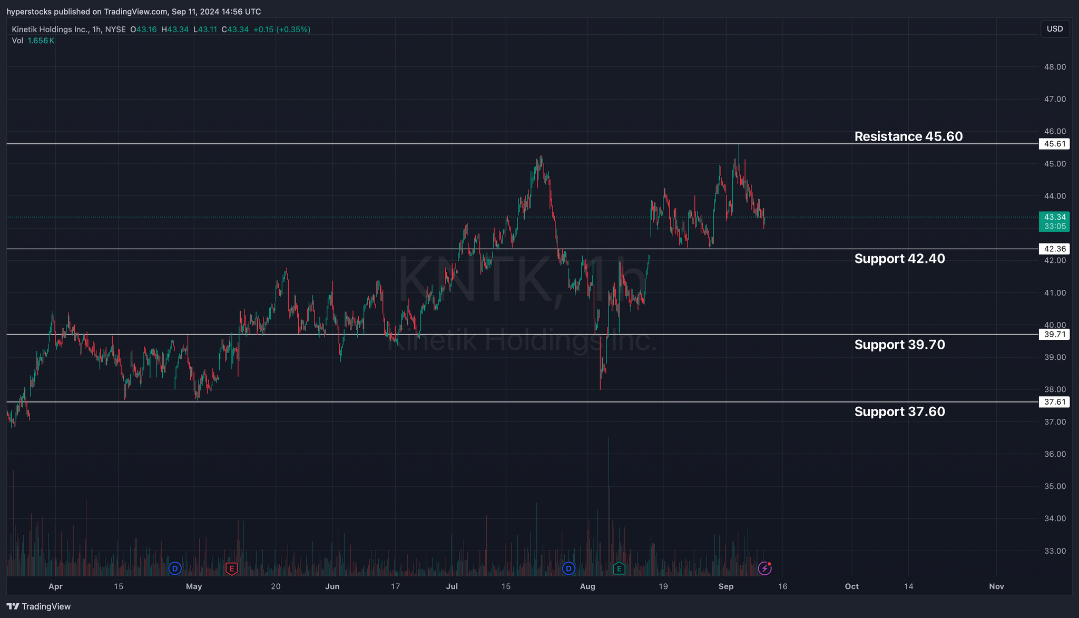Click the Kinetik Holdings Inc. symbol title
This screenshot has height=618, width=1079.
50,30
